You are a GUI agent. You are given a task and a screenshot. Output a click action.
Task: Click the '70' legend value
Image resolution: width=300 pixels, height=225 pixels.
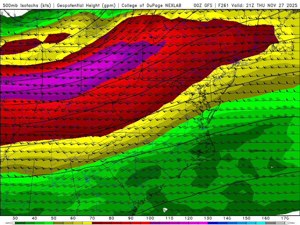pos(92,218)
